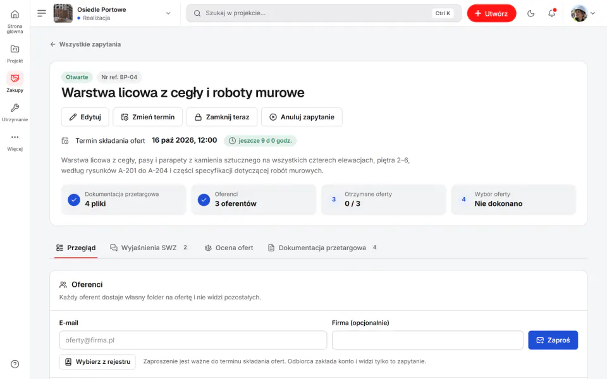Click Zmień termin button
Viewport: 607px width, 379px height.
click(147, 117)
